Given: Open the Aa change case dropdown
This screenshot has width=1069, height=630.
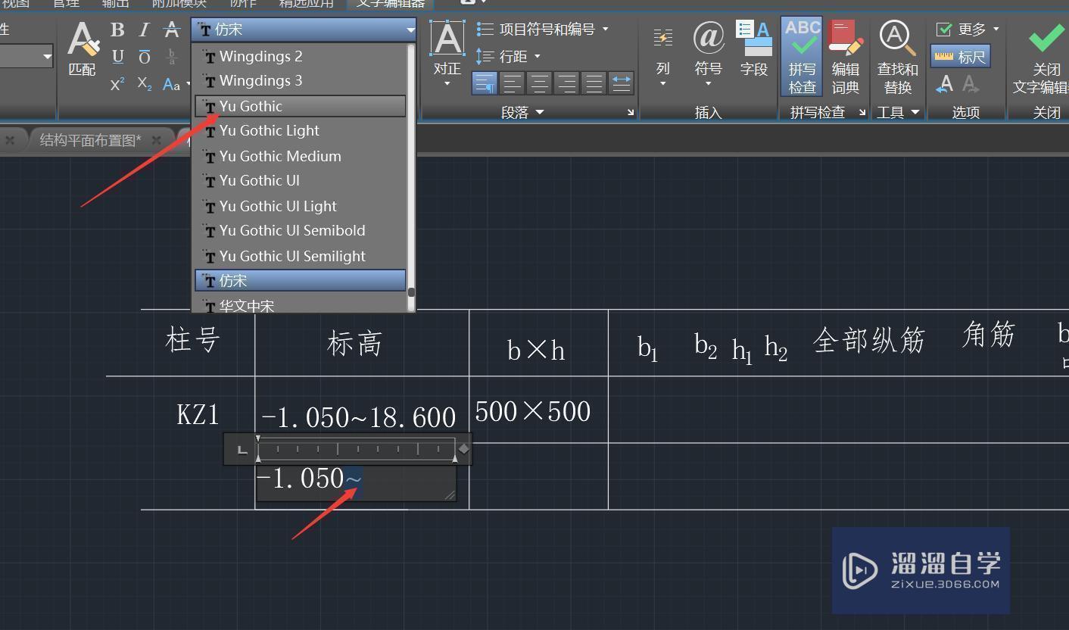Looking at the screenshot, I should click(176, 84).
